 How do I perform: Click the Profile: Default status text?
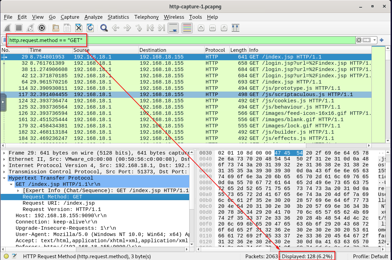click(371, 257)
